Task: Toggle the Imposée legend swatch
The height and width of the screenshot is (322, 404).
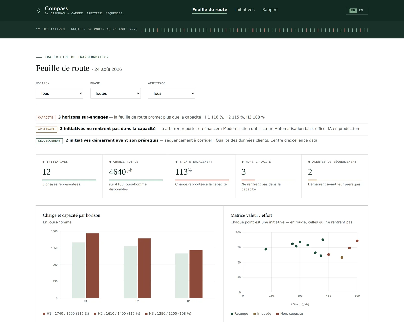Action: [255, 314]
